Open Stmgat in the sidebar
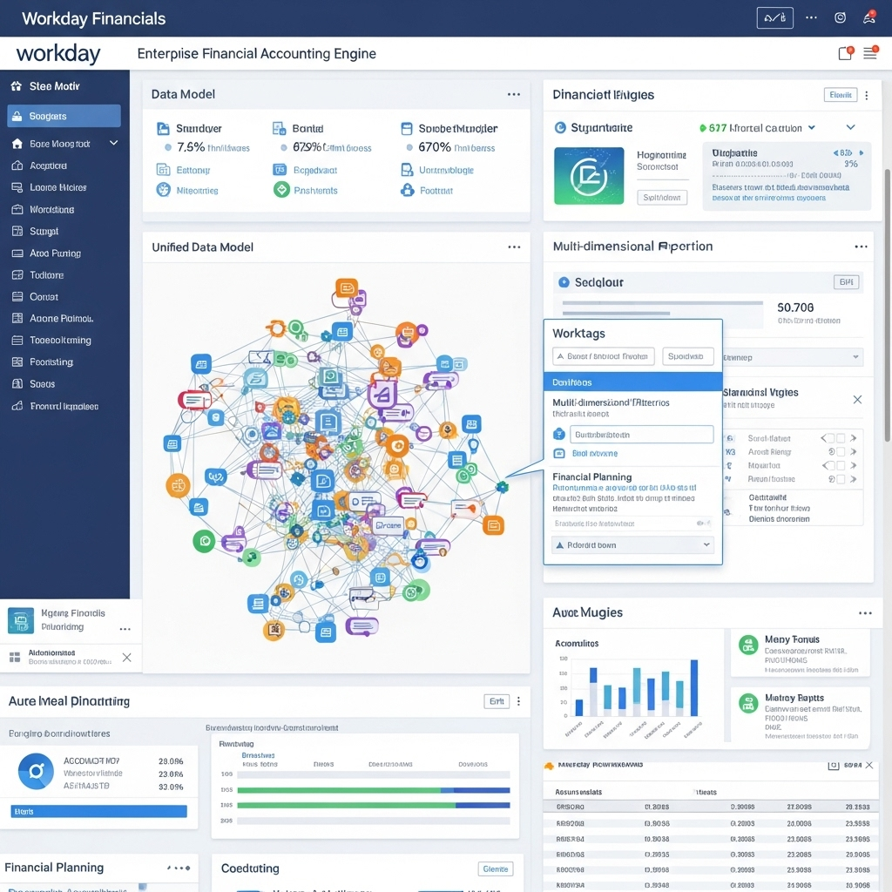 pos(44,231)
